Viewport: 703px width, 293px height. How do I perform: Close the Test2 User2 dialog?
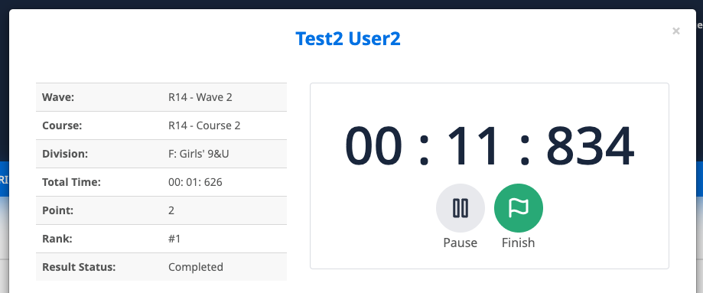pyautogui.click(x=676, y=31)
